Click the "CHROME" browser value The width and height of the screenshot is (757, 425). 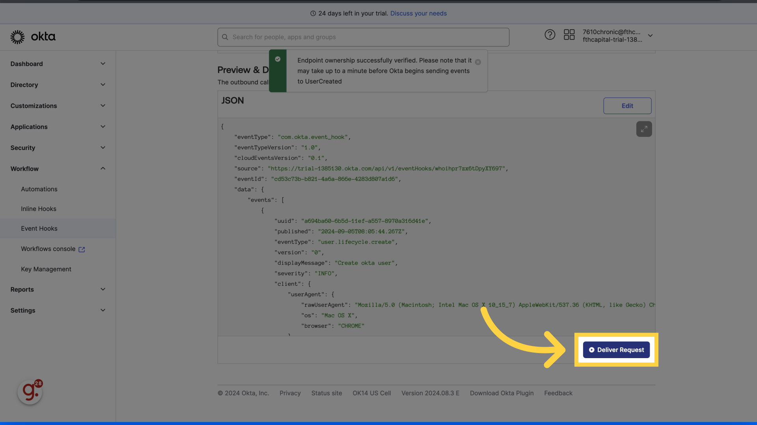(351, 326)
